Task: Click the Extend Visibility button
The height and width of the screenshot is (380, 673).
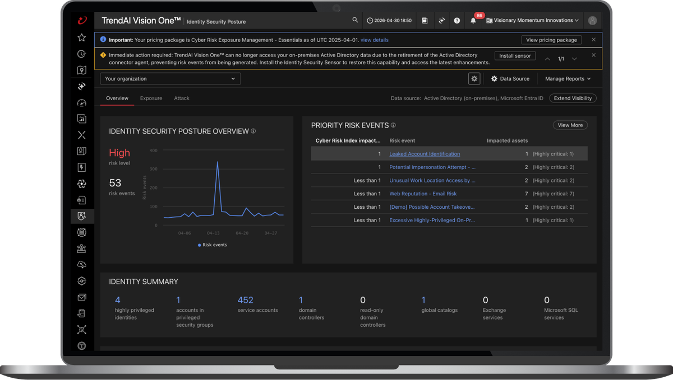Action: (x=573, y=98)
